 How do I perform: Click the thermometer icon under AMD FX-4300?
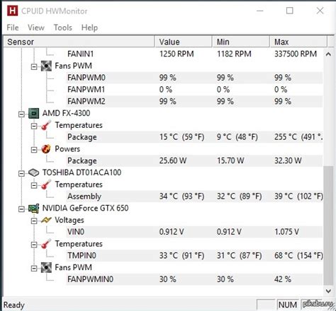[46, 125]
